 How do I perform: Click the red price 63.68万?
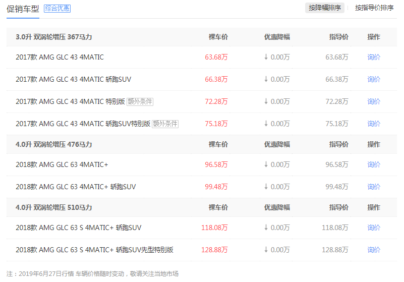tap(216, 57)
